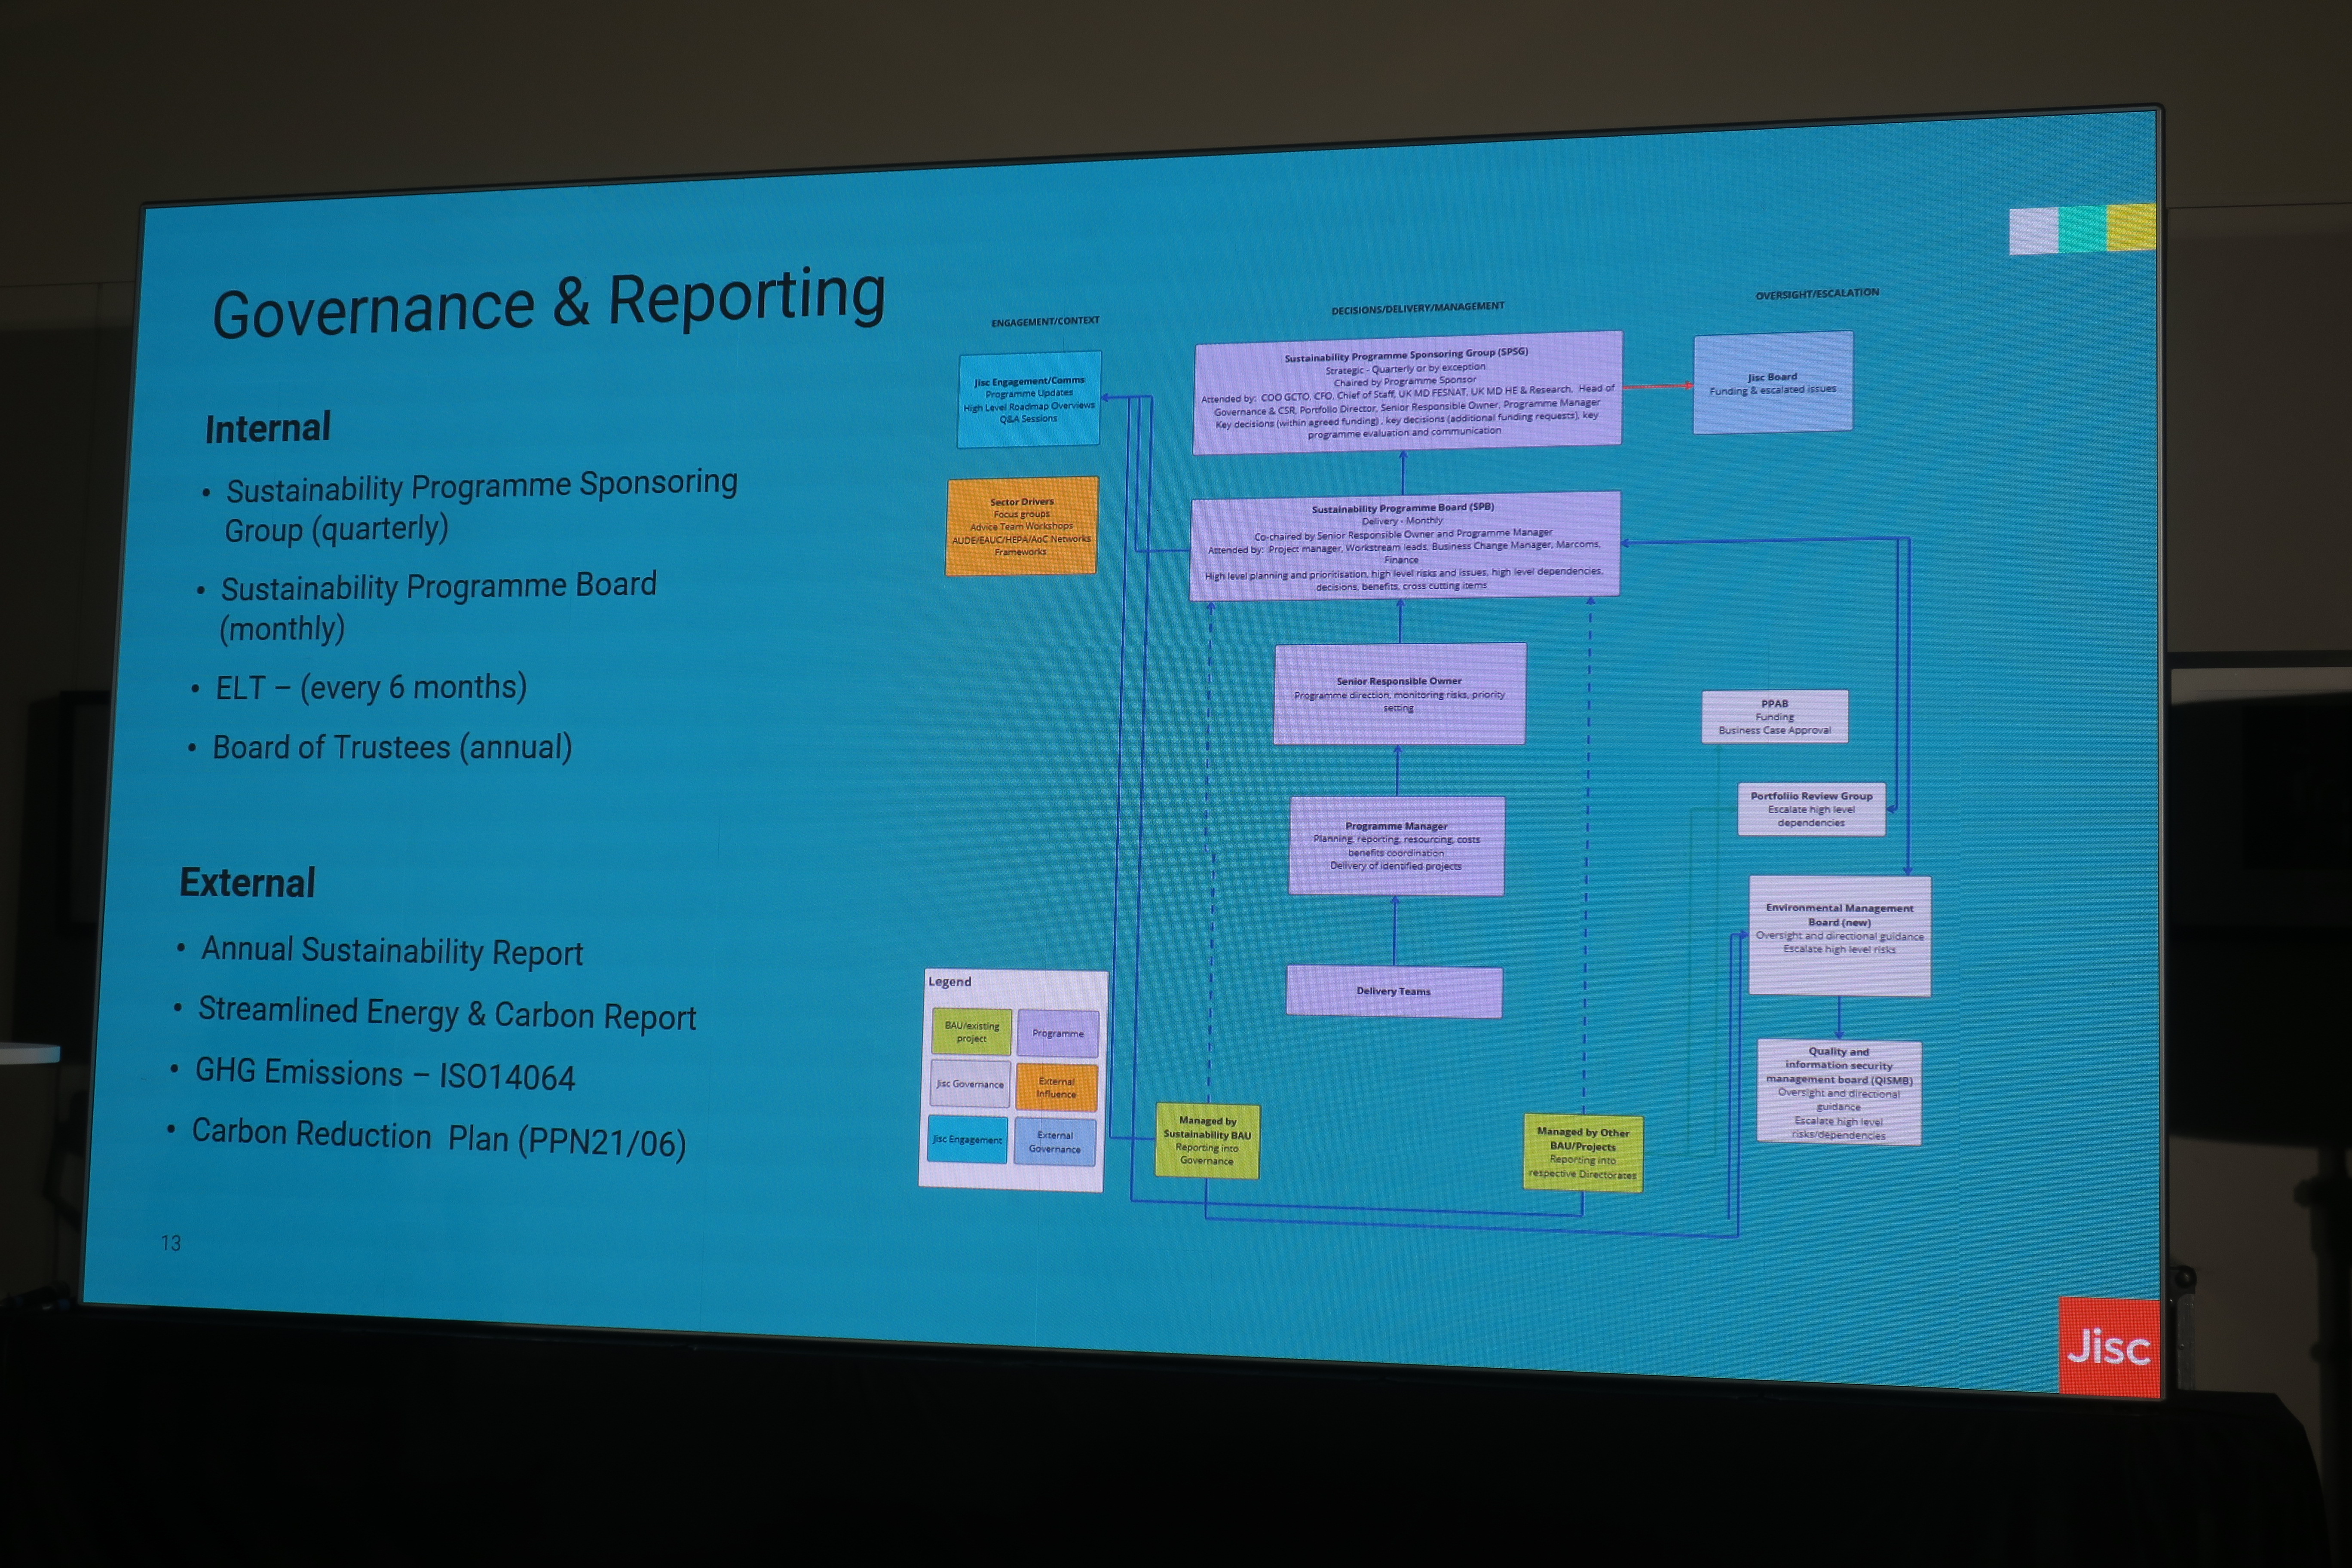
Task: Select the Board of Trustees (annual) bullet
Action: 392,747
